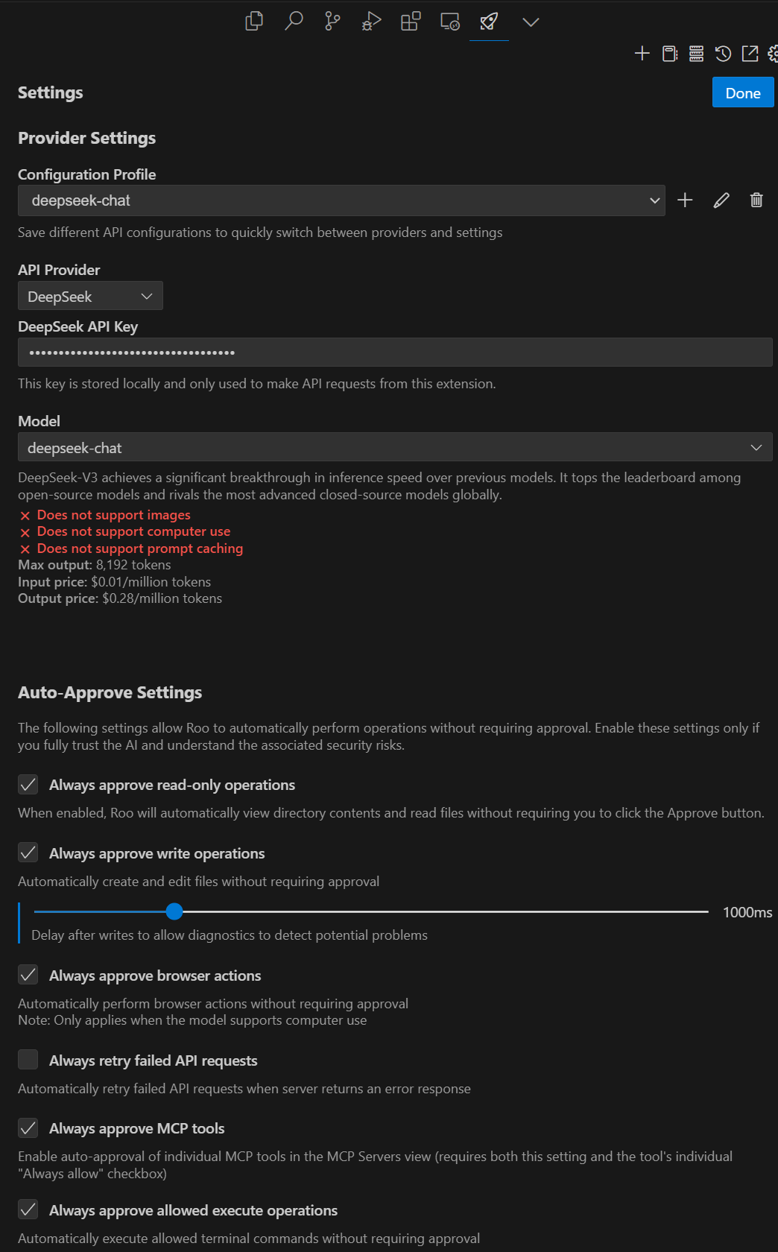Click the task history clock icon
This screenshot has width=778, height=1252.
tap(723, 54)
